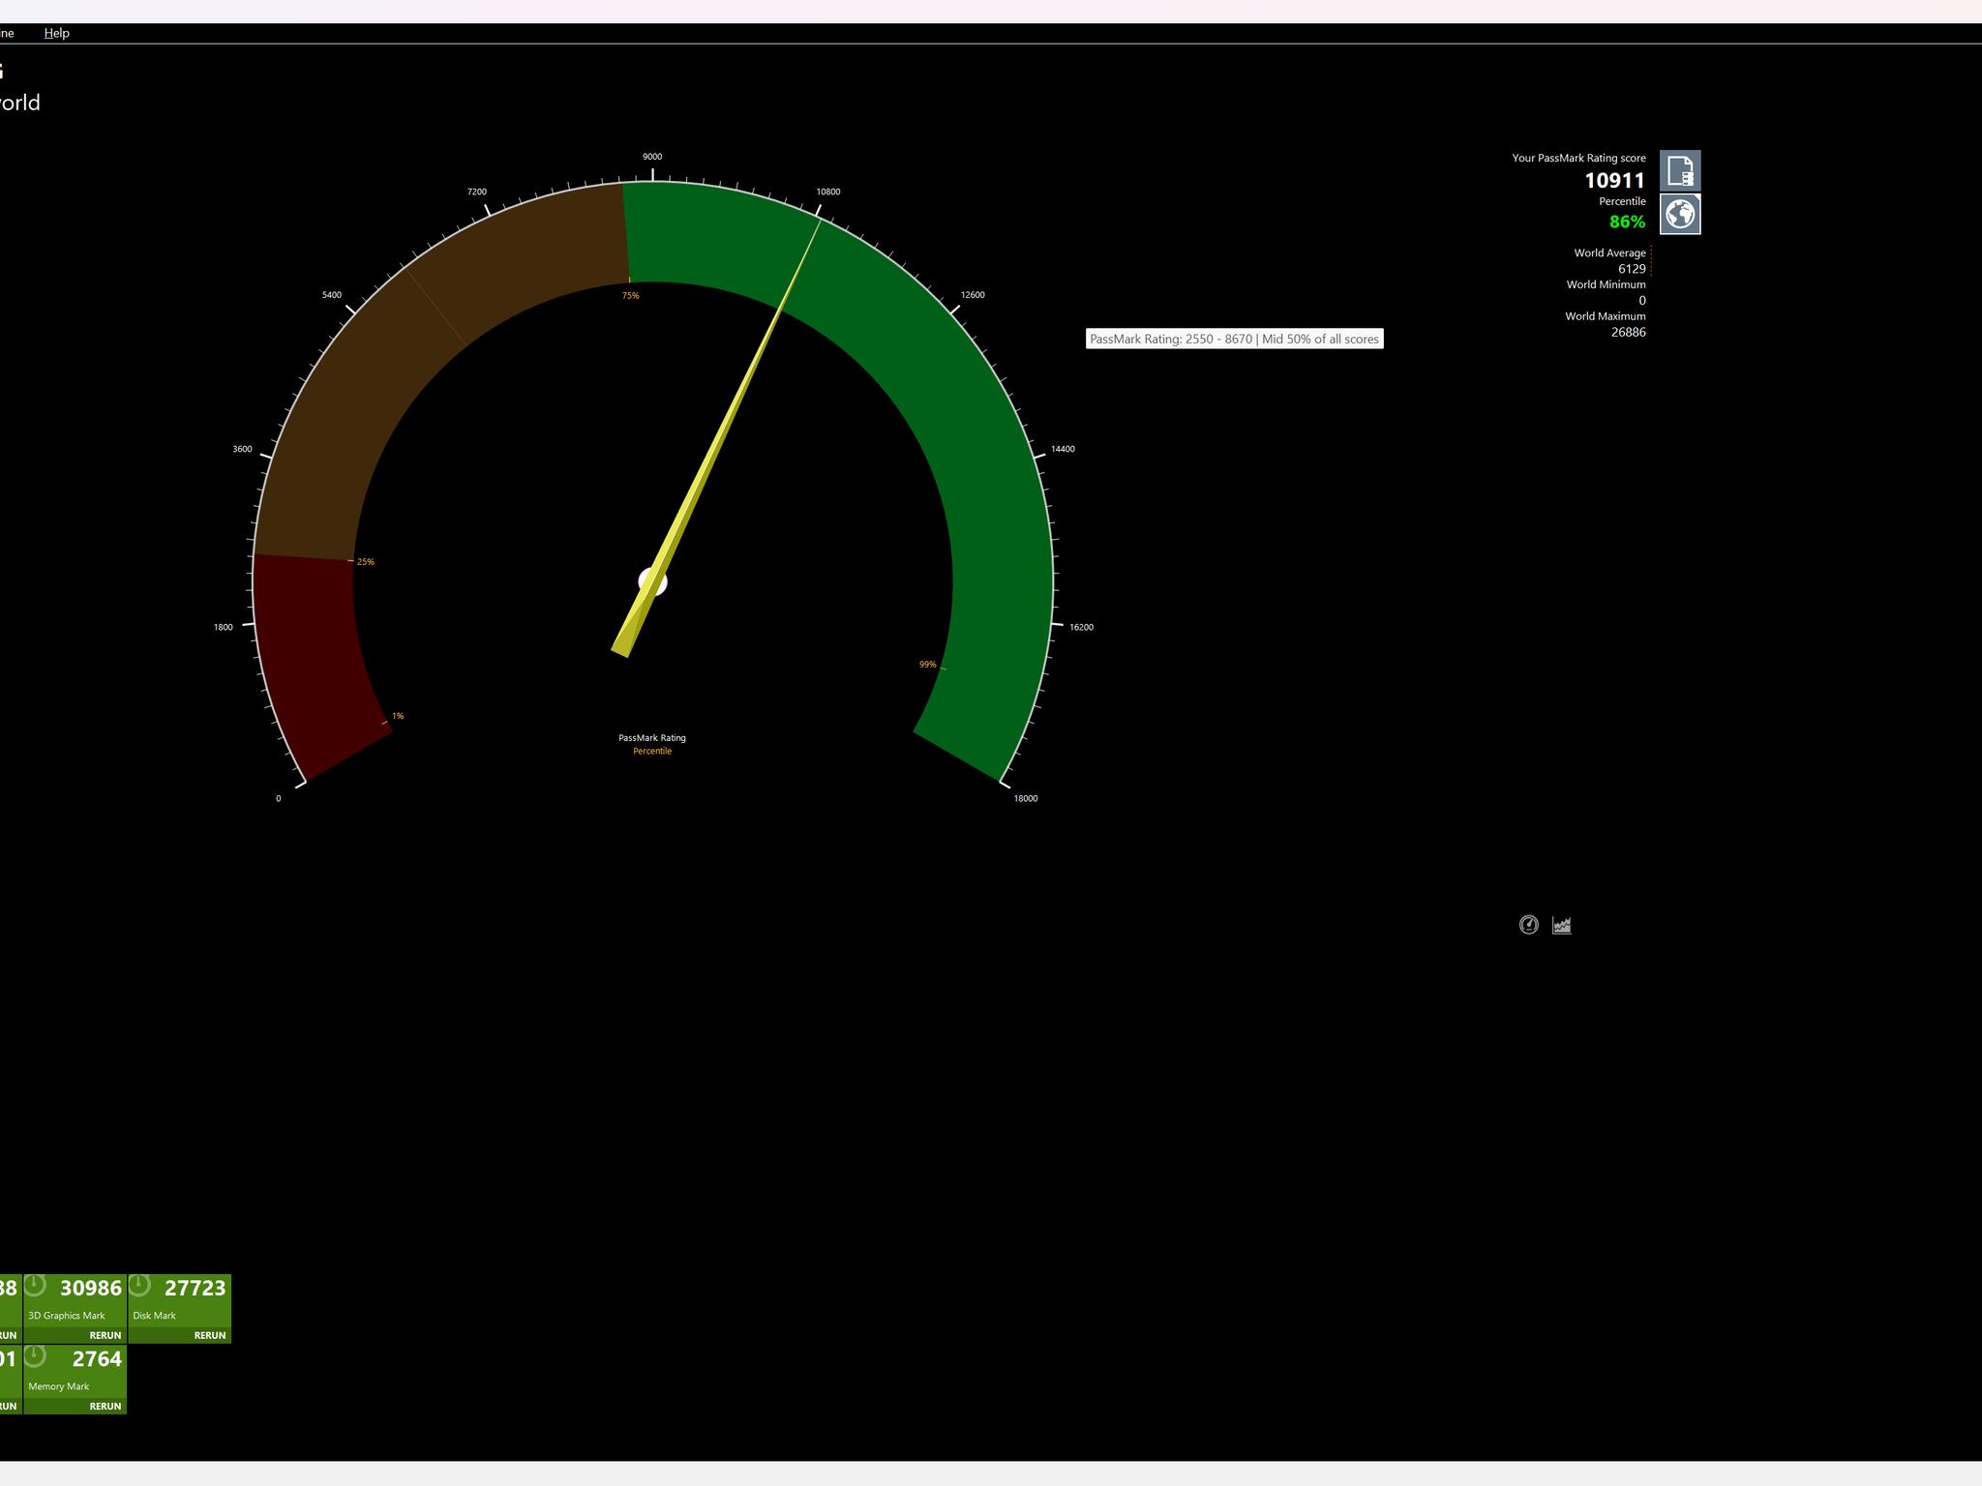The width and height of the screenshot is (1982, 1486).
Task: Click the globe world-comparison icon
Action: tap(1680, 214)
